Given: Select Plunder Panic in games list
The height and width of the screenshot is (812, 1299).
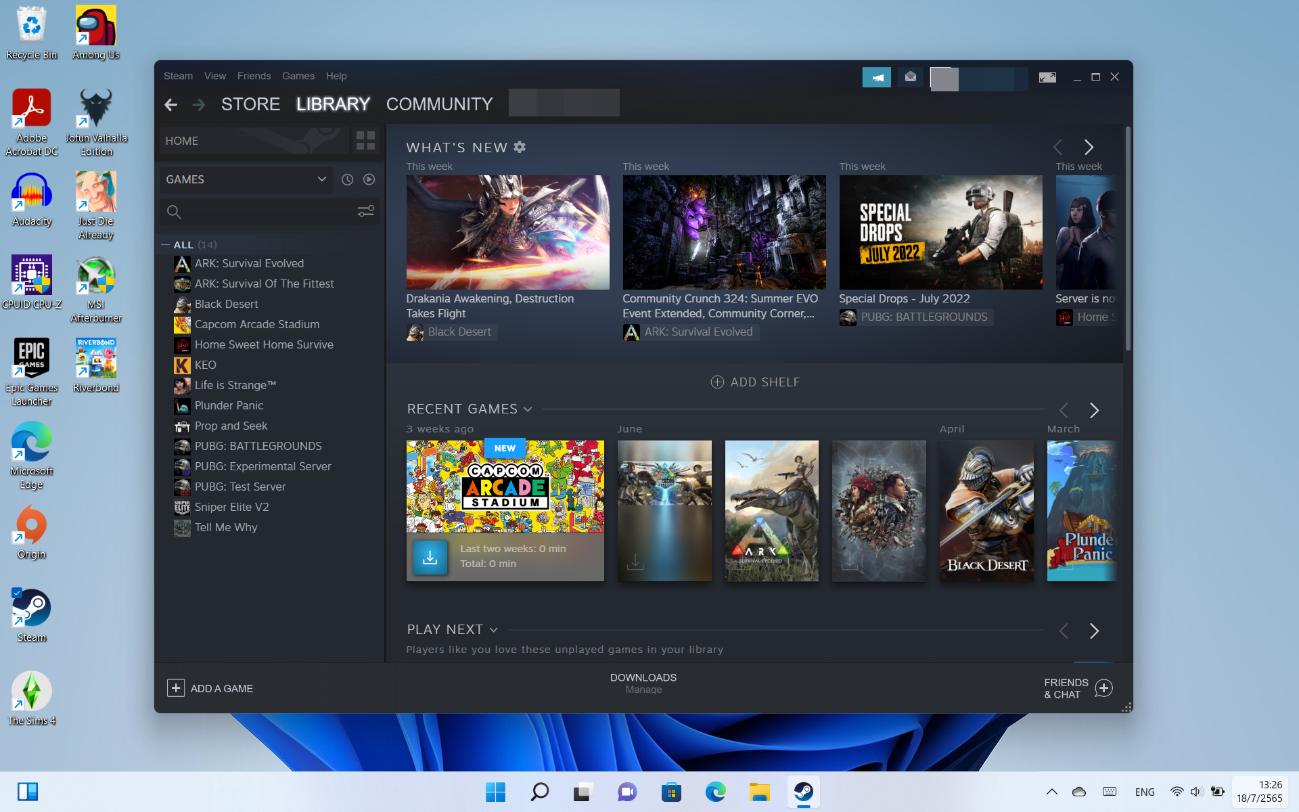Looking at the screenshot, I should coord(229,405).
